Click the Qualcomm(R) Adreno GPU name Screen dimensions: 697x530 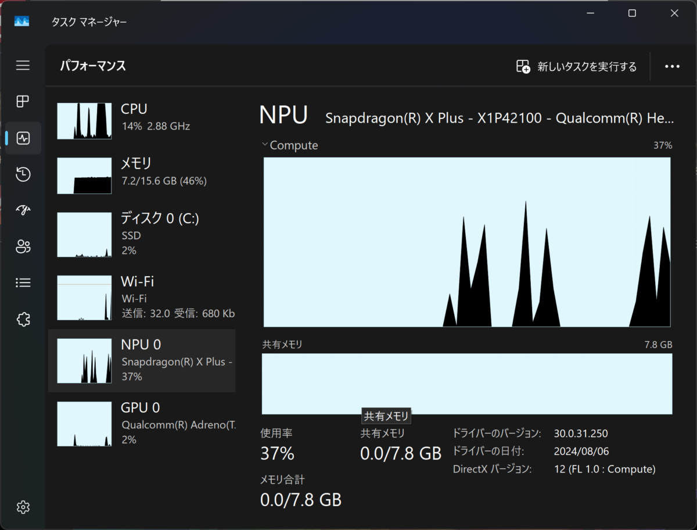[178, 424]
